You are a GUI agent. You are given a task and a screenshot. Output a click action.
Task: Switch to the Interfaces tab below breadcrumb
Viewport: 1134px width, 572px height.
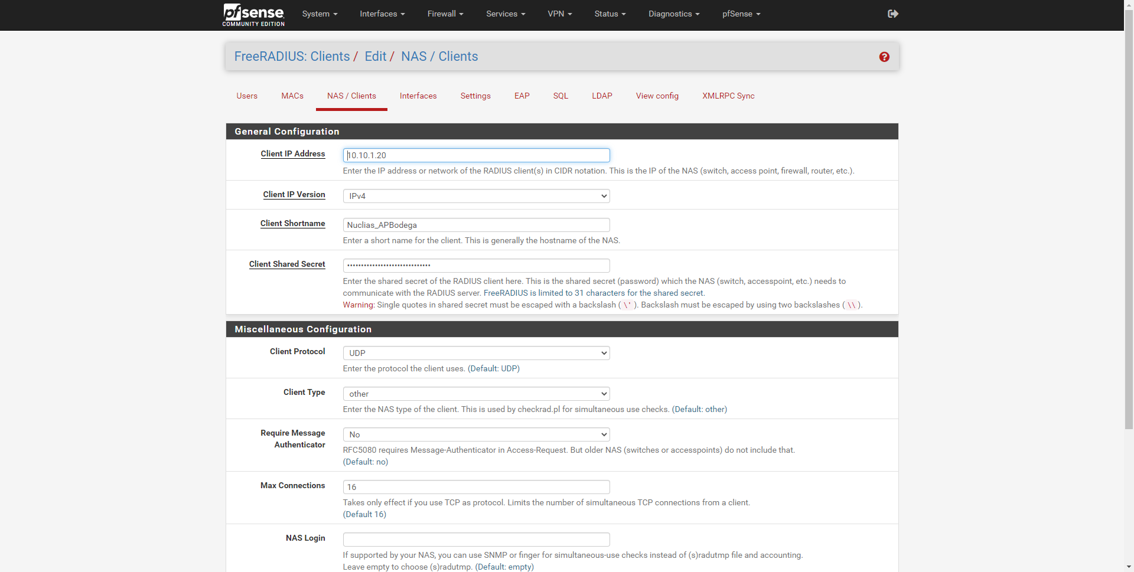point(418,96)
